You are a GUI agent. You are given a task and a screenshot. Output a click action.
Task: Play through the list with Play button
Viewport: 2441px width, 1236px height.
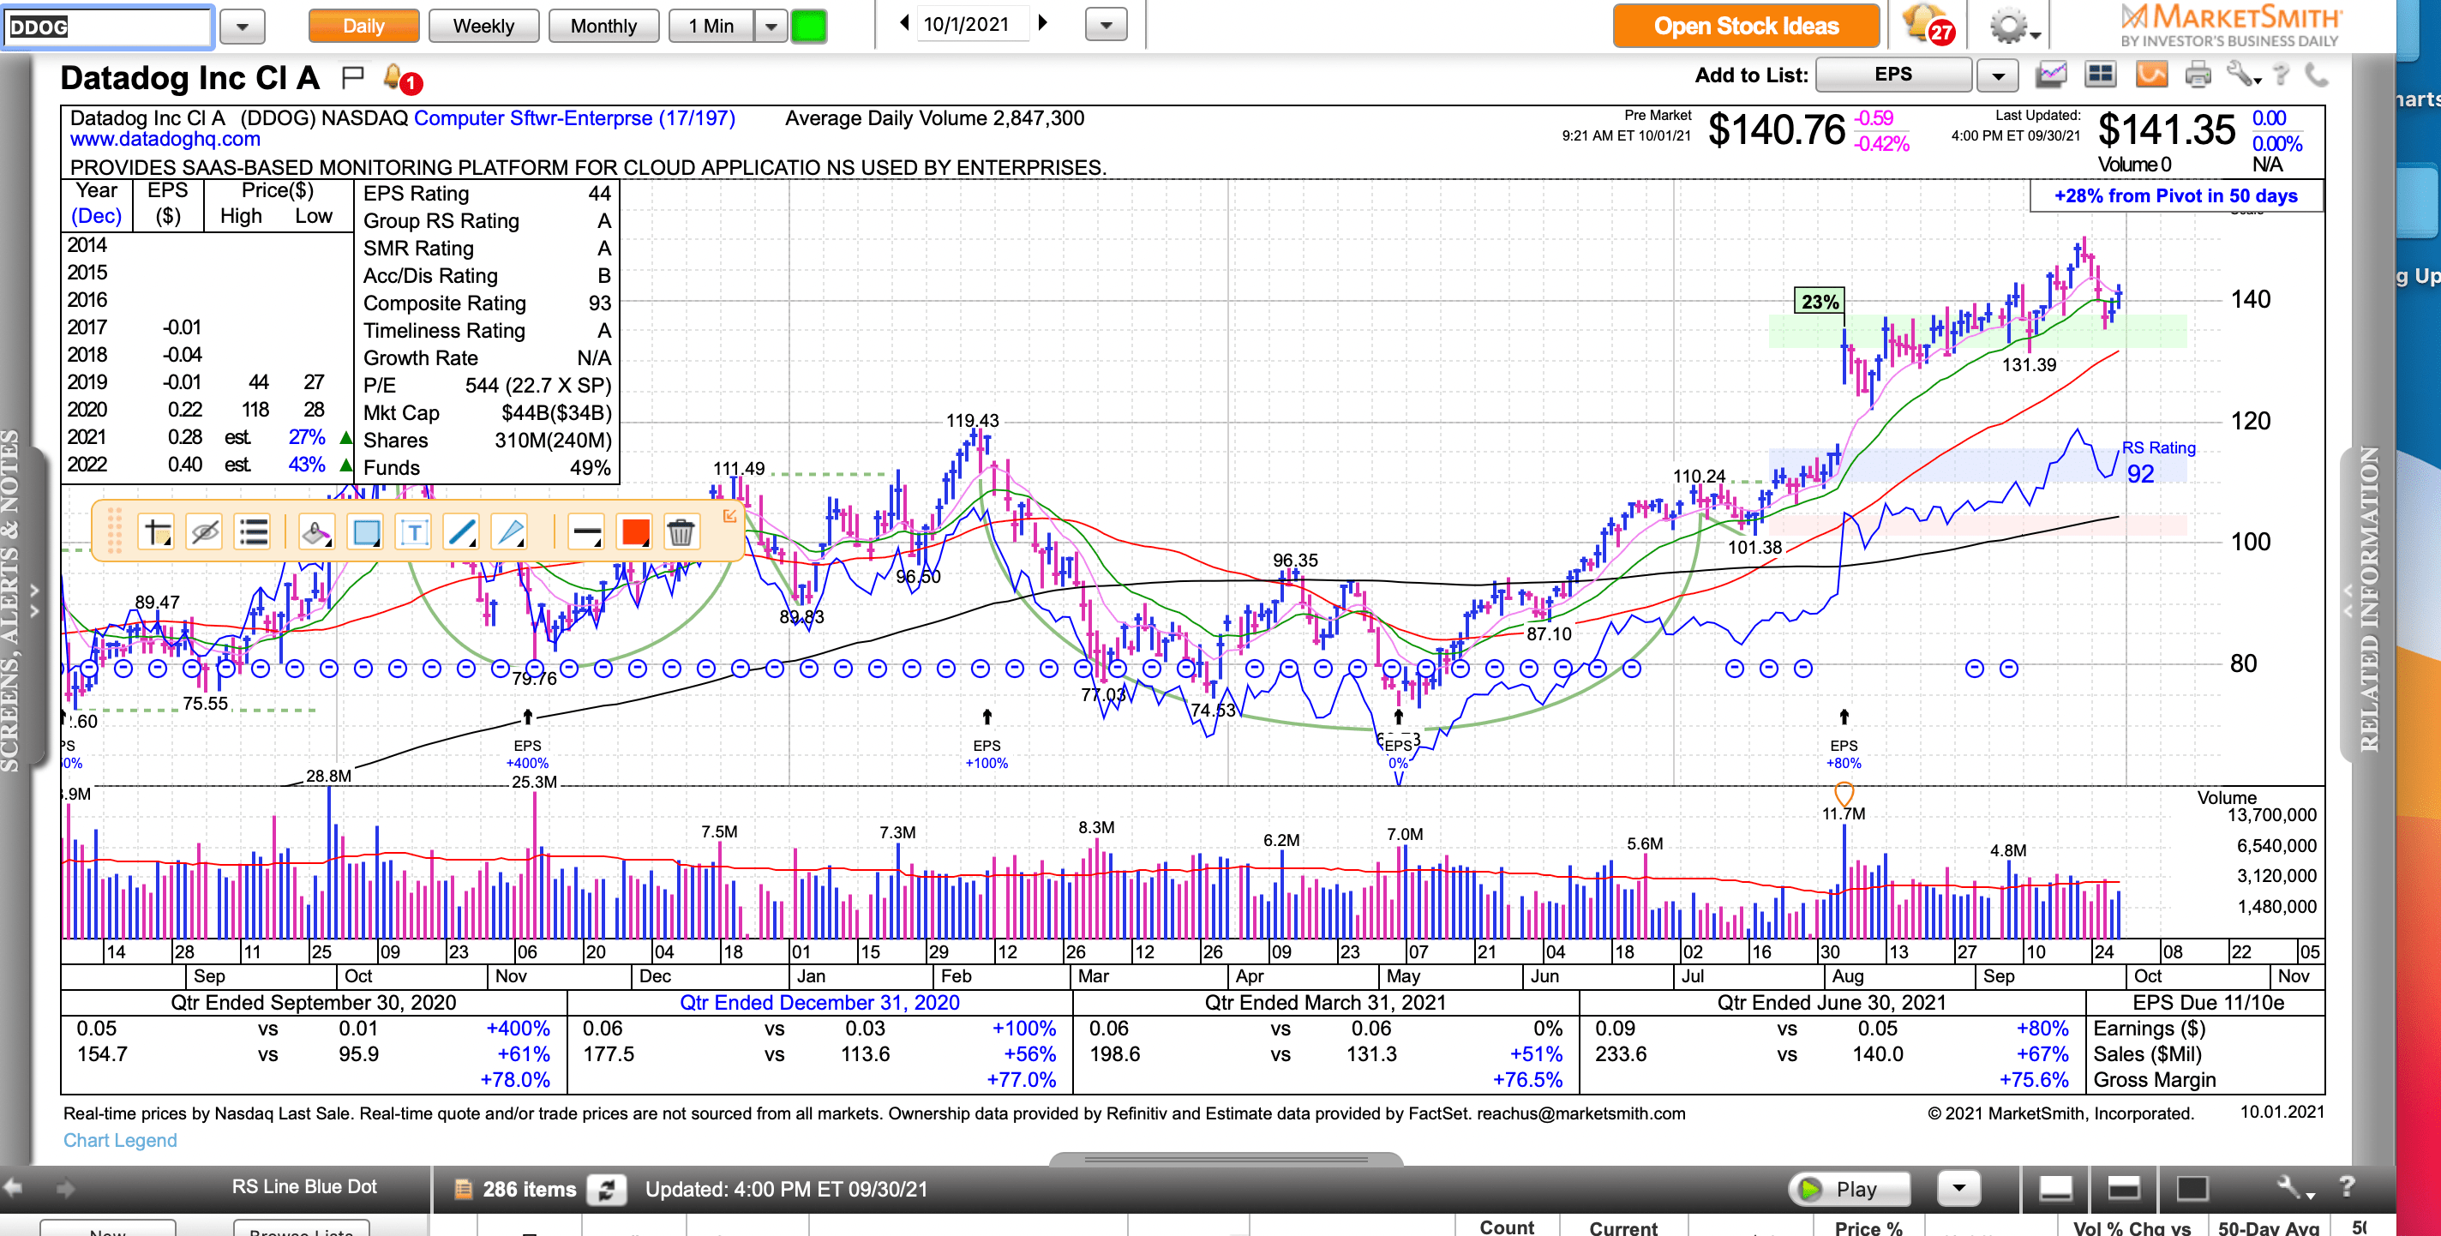point(1849,1189)
